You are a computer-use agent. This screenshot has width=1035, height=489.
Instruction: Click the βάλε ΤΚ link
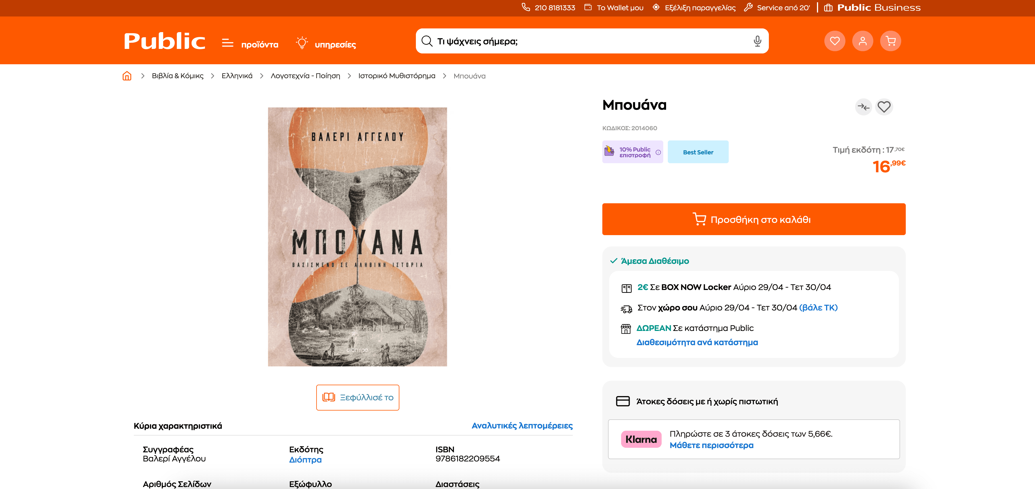(818, 308)
